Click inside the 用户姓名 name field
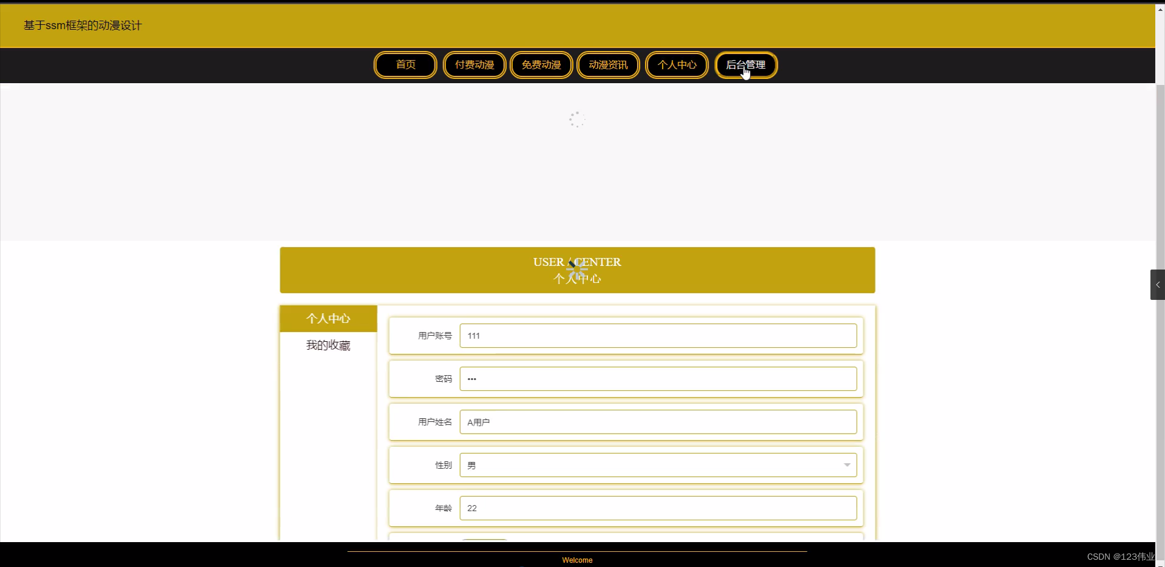Image resolution: width=1165 pixels, height=567 pixels. click(x=658, y=421)
